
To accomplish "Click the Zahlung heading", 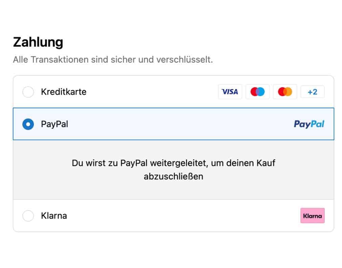I will point(38,42).
